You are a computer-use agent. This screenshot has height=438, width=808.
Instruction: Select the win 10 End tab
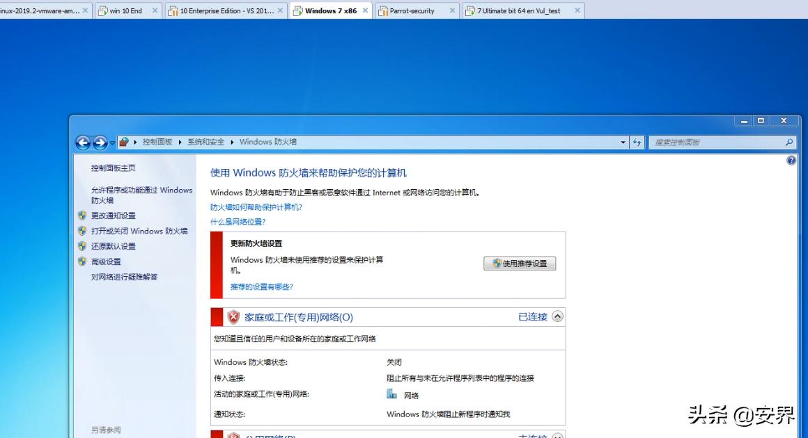tap(125, 10)
